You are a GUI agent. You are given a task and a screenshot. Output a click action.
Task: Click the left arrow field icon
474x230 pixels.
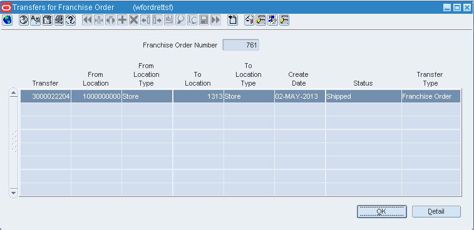coord(145,20)
